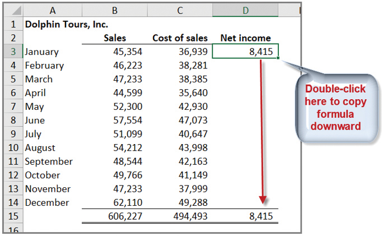Select column D header
Viewport: 382px width, 236px height.
pyautogui.click(x=245, y=11)
